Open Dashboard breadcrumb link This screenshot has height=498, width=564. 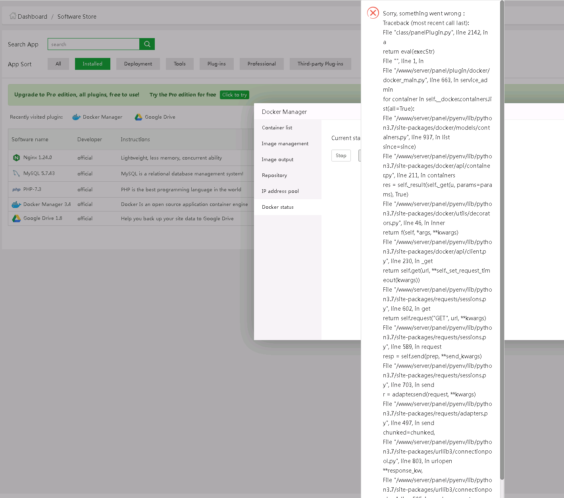[x=33, y=17]
